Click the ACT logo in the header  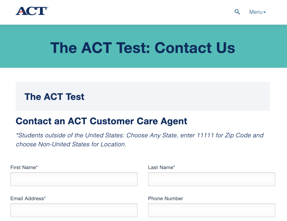click(x=32, y=11)
